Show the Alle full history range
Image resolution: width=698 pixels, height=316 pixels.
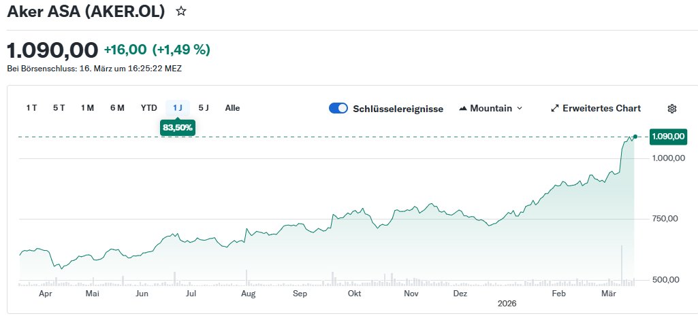(x=232, y=108)
